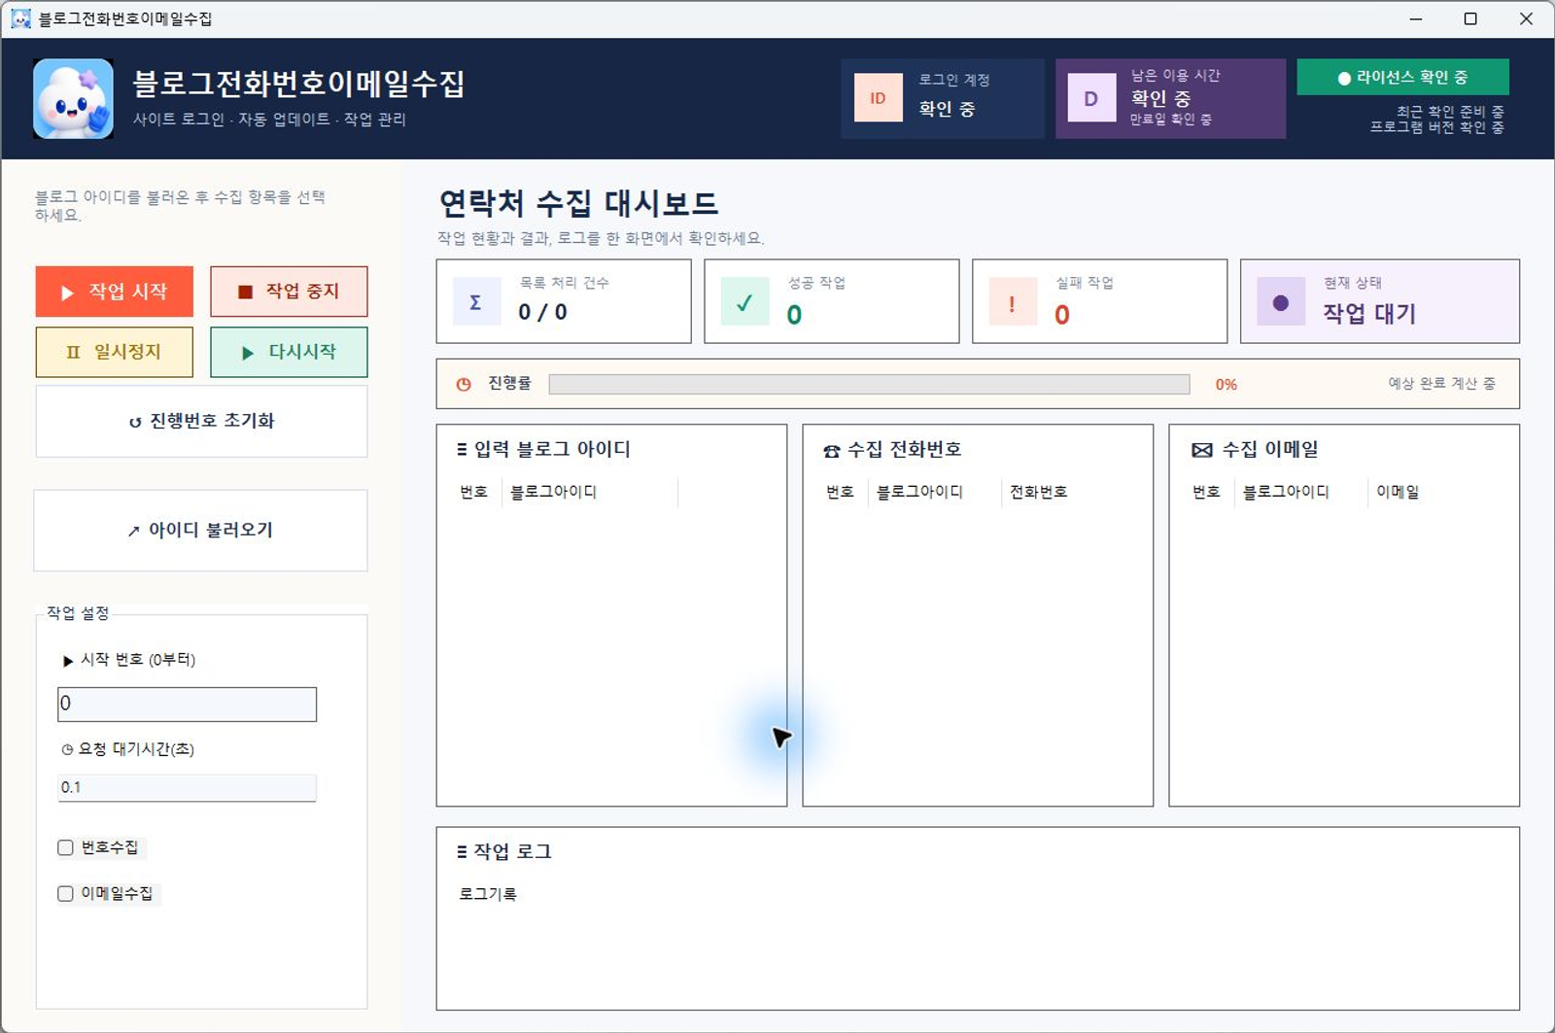Click the sigma icon in list count card
The image size is (1555, 1033).
(476, 302)
